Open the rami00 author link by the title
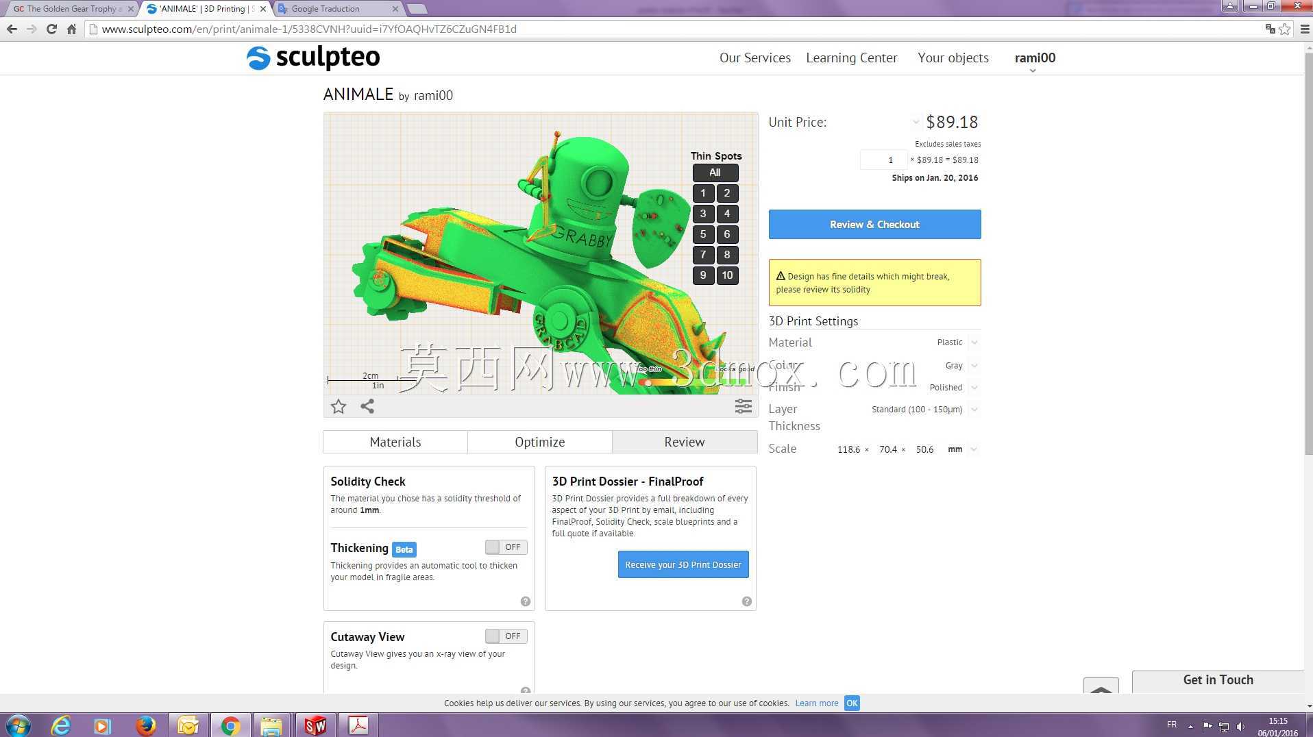Screen dimensions: 1313x737 433,96
